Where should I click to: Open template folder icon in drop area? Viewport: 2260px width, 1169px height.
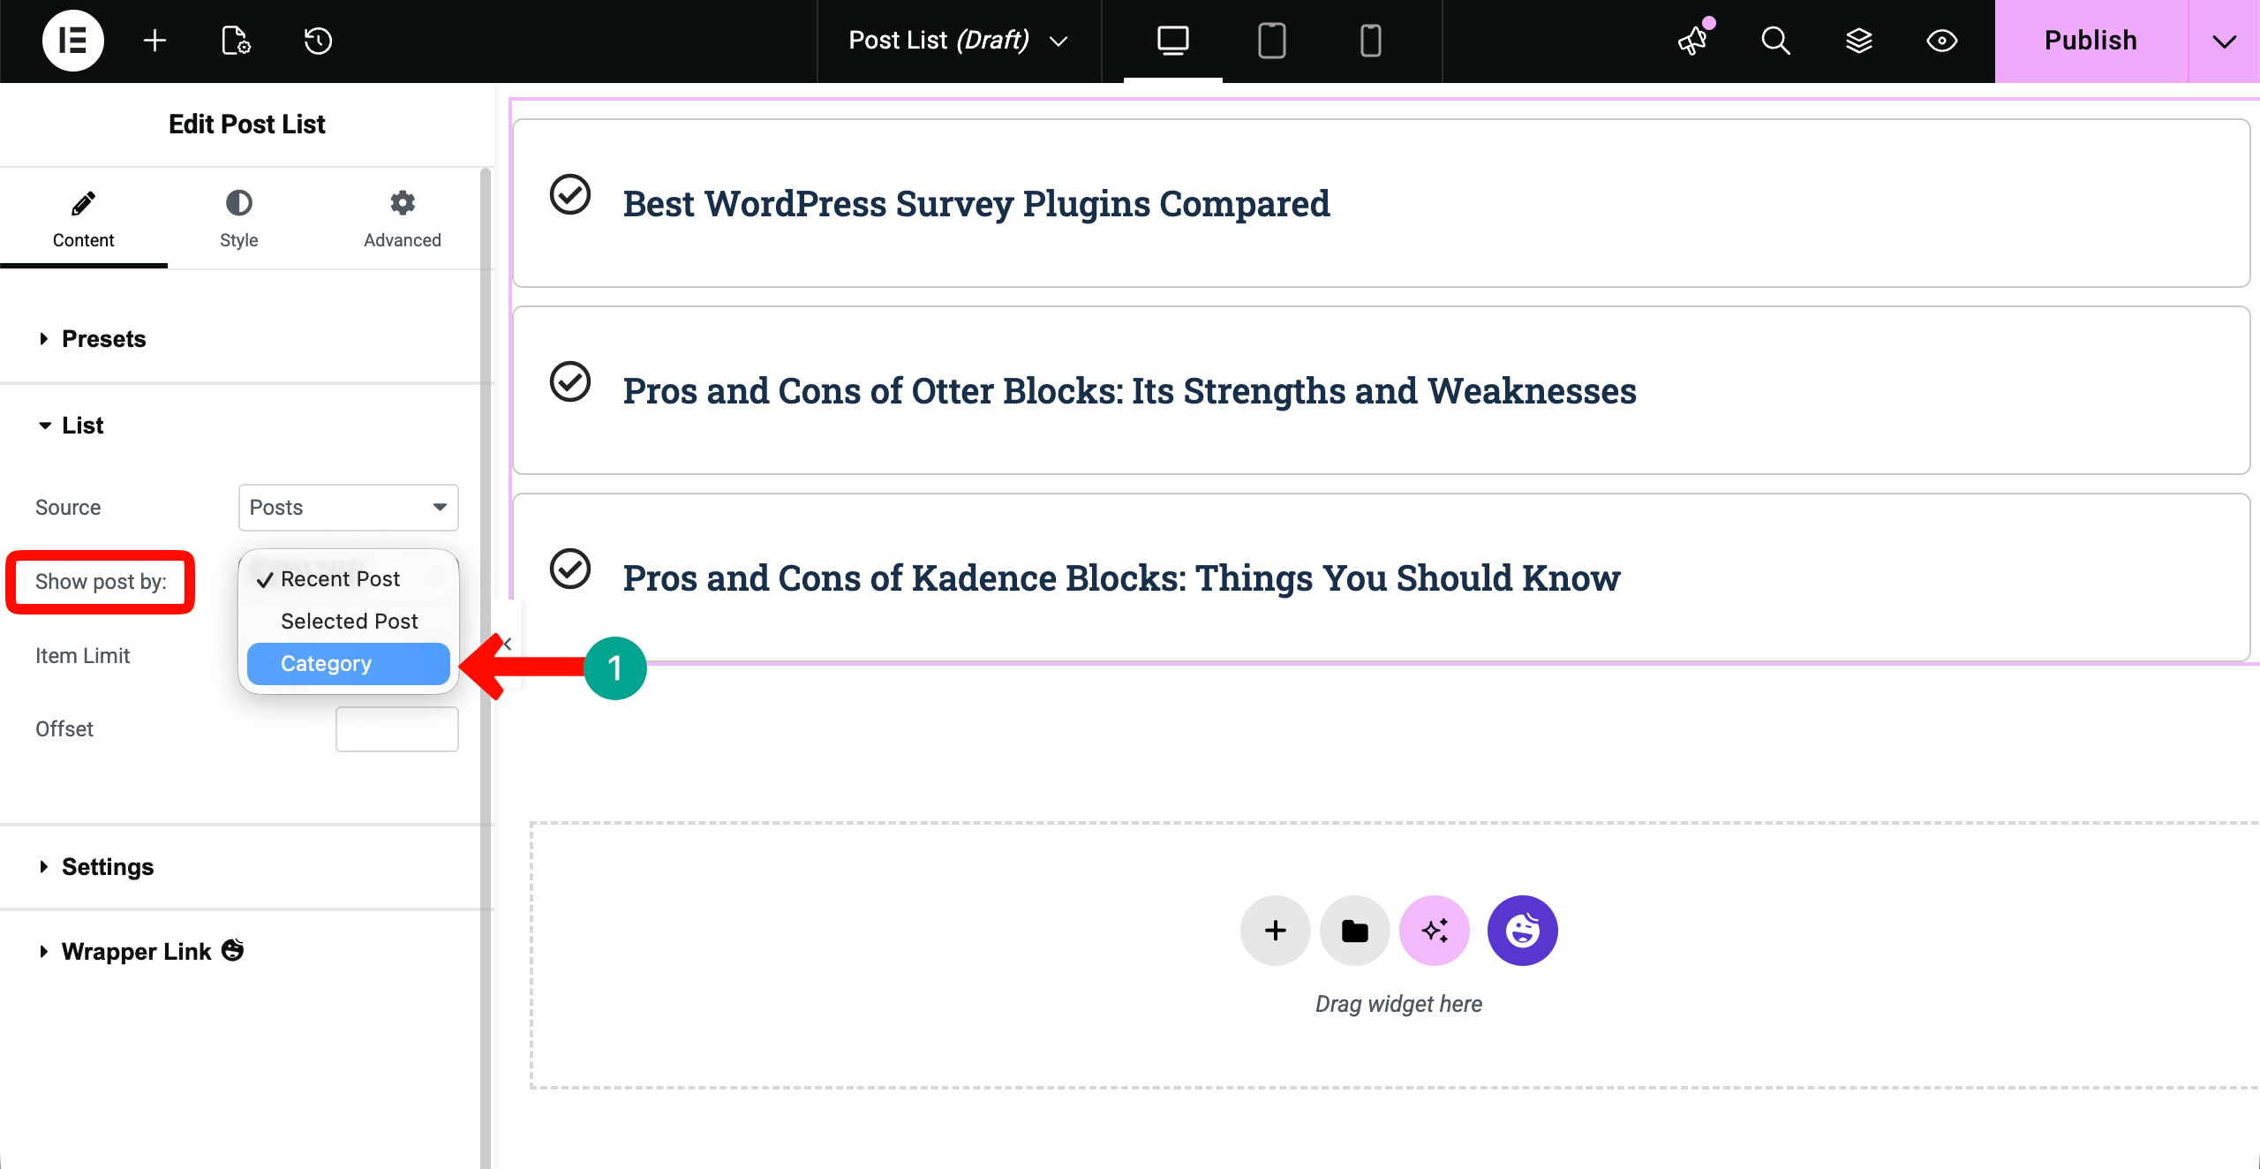point(1354,931)
